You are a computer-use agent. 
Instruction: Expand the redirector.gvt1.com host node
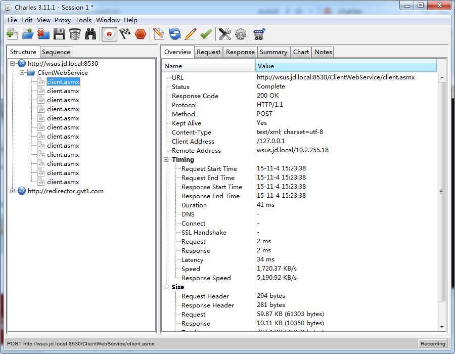click(12, 191)
